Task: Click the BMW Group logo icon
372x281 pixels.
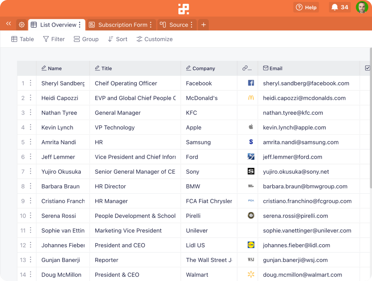Action: [251, 186]
